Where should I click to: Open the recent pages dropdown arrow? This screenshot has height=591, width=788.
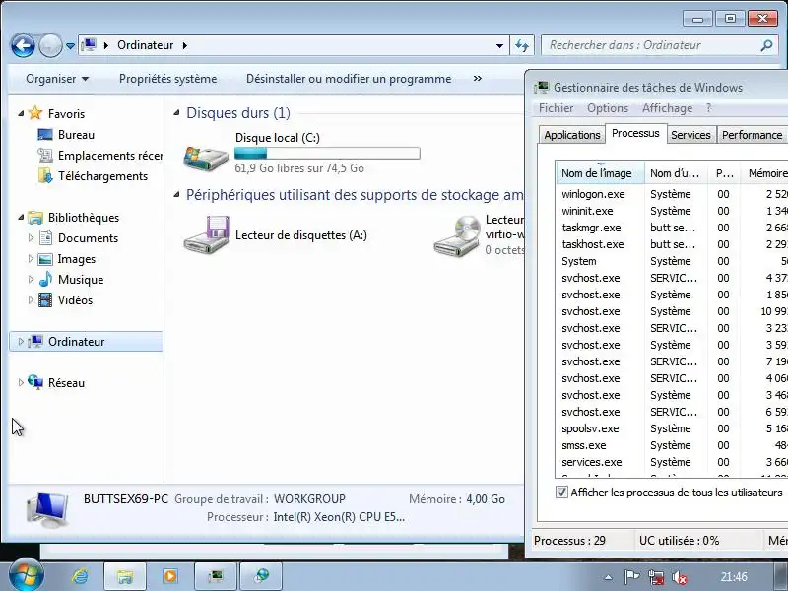click(70, 46)
